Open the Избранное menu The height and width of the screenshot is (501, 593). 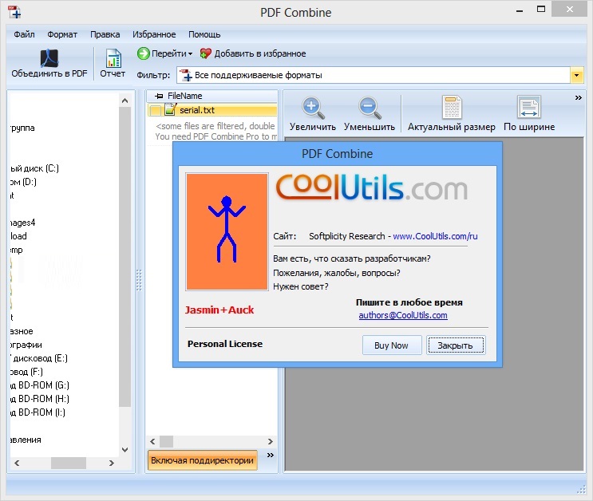pos(154,34)
